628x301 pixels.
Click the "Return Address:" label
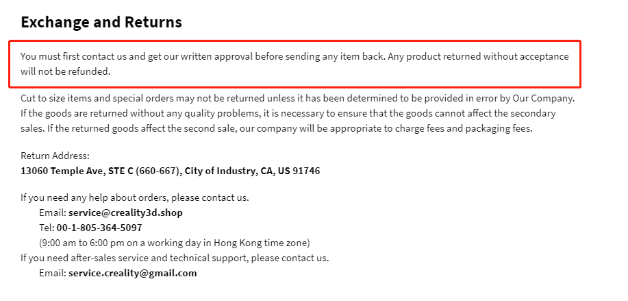click(x=55, y=156)
